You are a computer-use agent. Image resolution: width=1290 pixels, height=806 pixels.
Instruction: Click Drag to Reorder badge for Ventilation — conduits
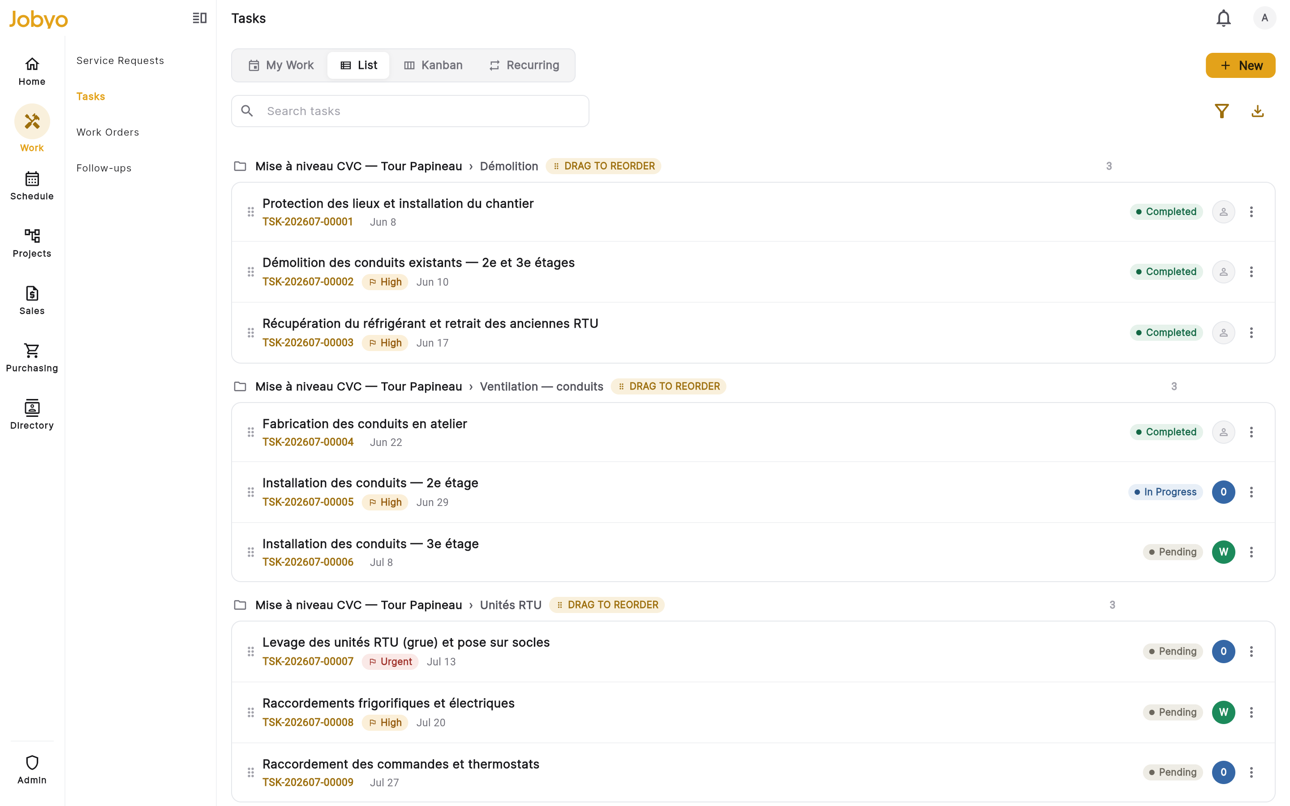[668, 386]
